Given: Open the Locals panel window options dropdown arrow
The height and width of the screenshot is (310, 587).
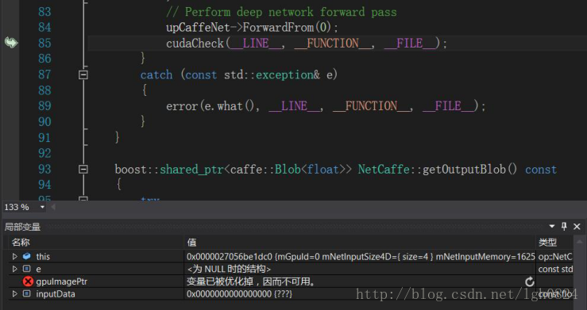Looking at the screenshot, I should click(x=552, y=226).
